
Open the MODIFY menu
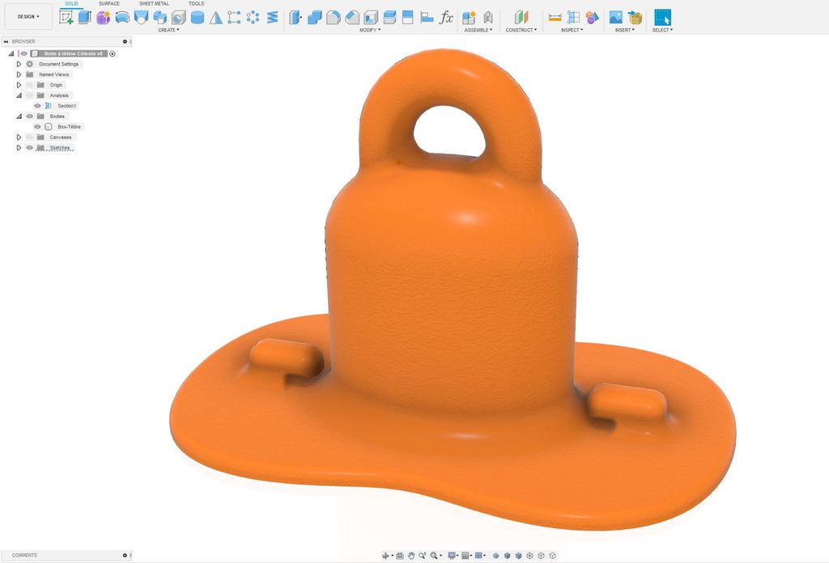pos(369,30)
